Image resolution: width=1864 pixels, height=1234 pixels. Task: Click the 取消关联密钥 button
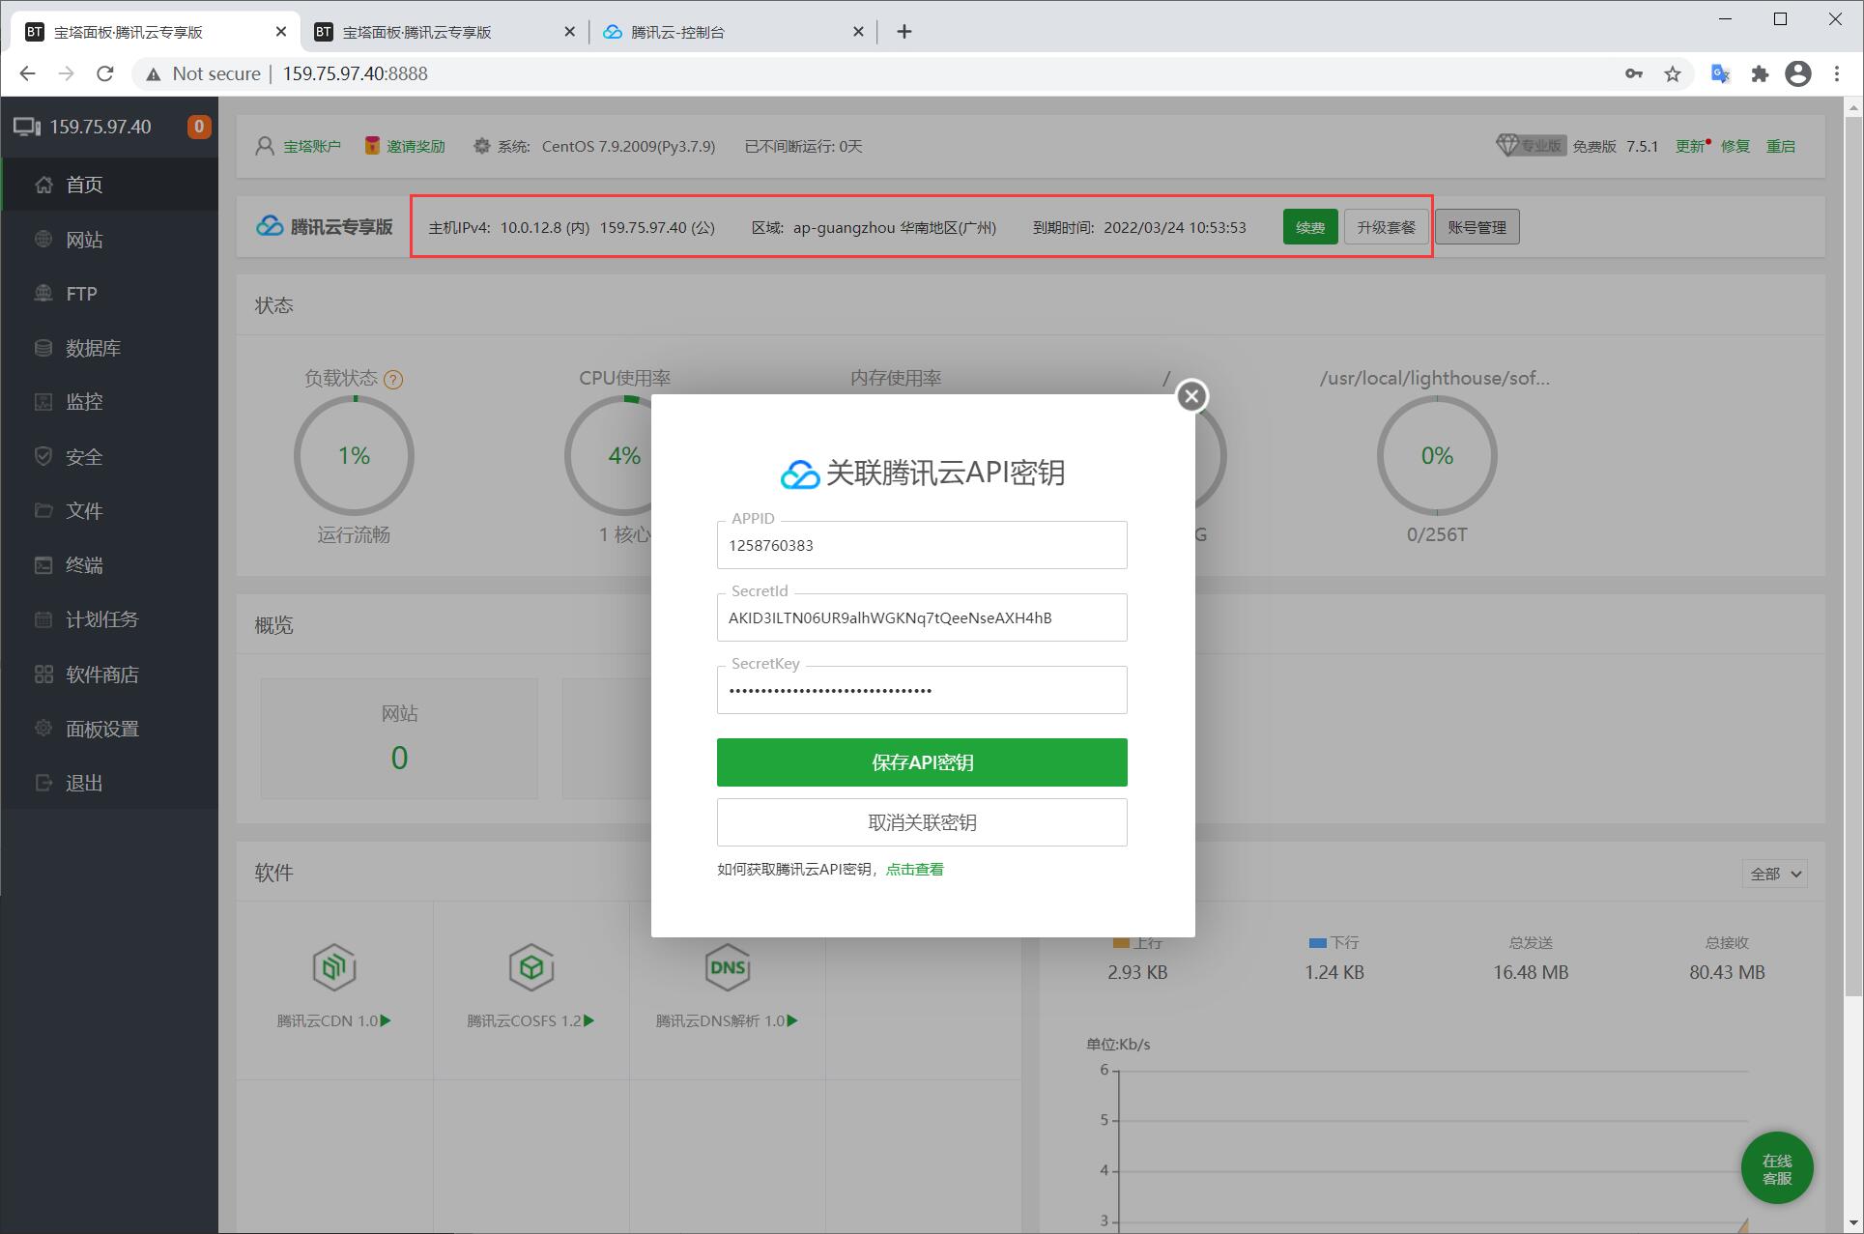[x=922, y=822]
